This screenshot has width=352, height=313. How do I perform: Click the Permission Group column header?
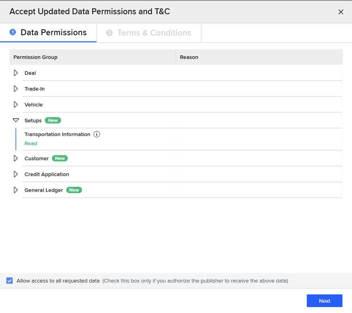tap(36, 57)
